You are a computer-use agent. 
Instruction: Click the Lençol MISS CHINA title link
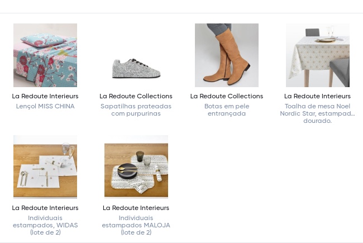45,106
